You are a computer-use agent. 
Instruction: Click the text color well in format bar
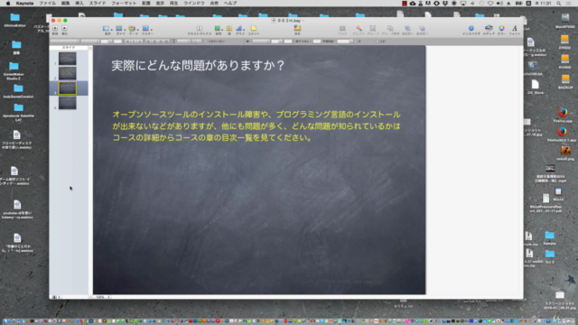[117, 42]
